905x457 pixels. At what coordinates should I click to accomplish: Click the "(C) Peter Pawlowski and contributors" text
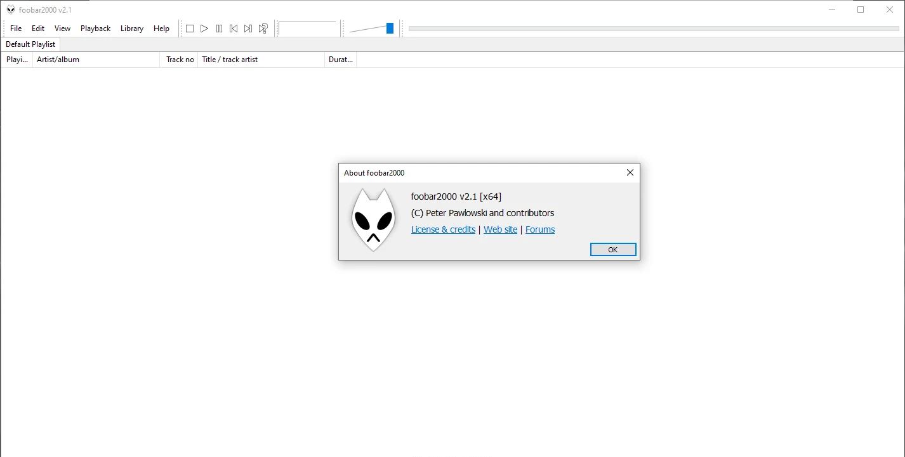tap(482, 213)
